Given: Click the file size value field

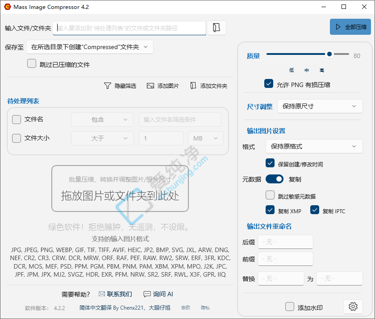Looking at the screenshot, I should click(161, 138).
